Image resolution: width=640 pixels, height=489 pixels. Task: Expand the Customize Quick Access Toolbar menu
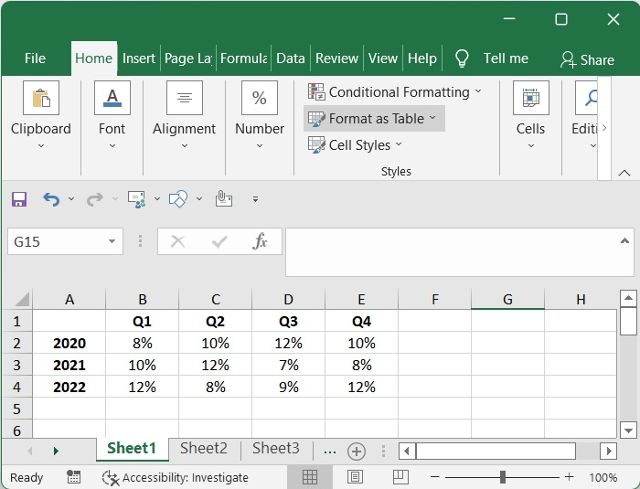pos(255,198)
